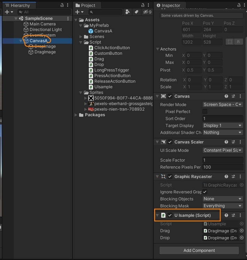Open the Hierarchy panel options menu

(x=68, y=5)
